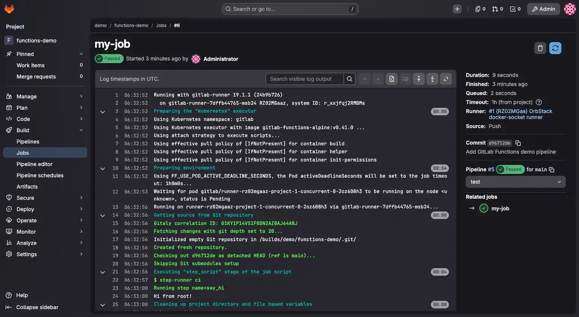Open Pipeline schedules in the sidebar
The image size is (579, 317).
[45, 175]
